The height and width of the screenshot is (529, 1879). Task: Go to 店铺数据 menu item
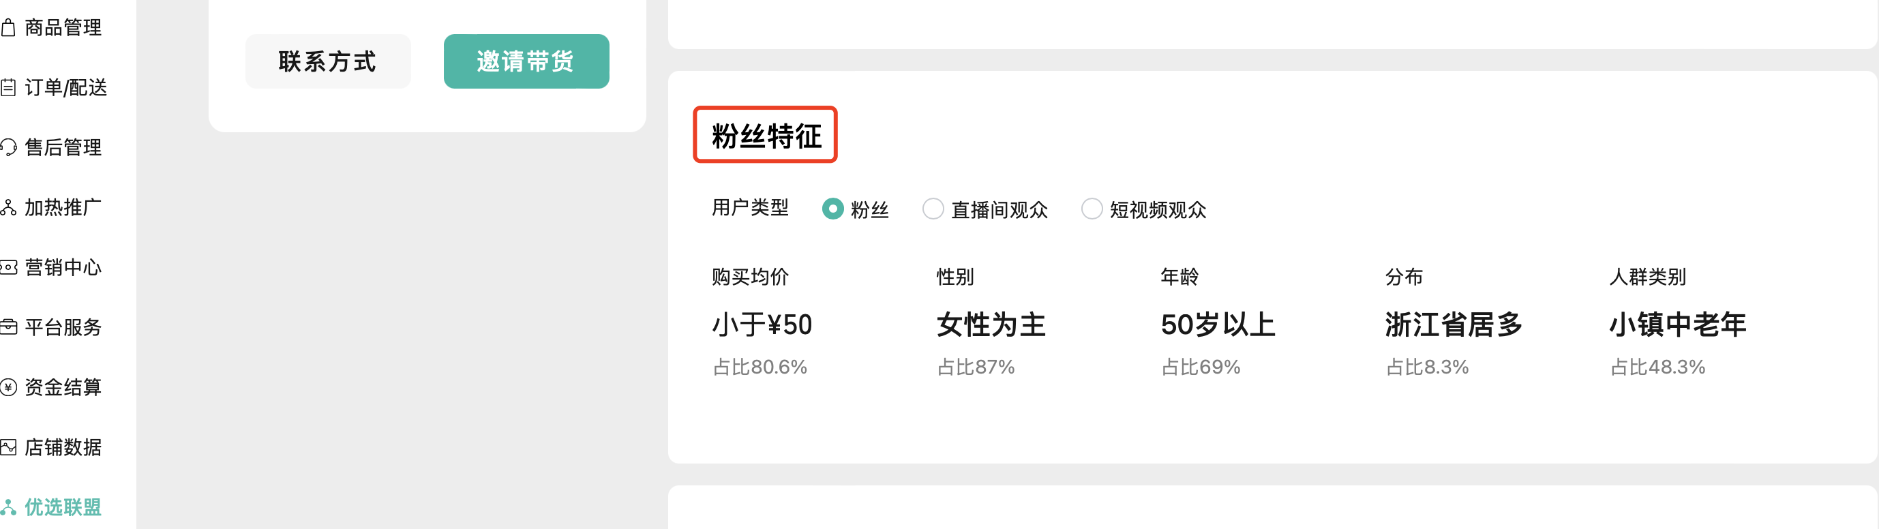click(x=63, y=447)
